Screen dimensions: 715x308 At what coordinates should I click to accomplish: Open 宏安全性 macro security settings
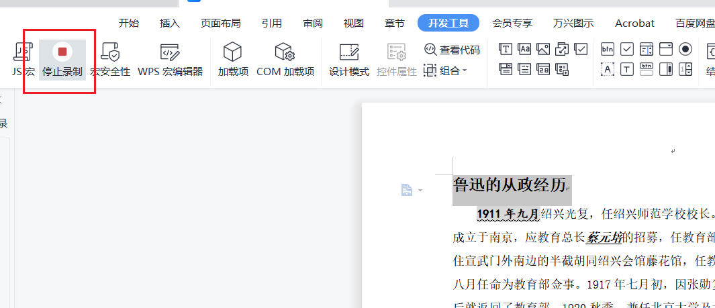(110, 60)
